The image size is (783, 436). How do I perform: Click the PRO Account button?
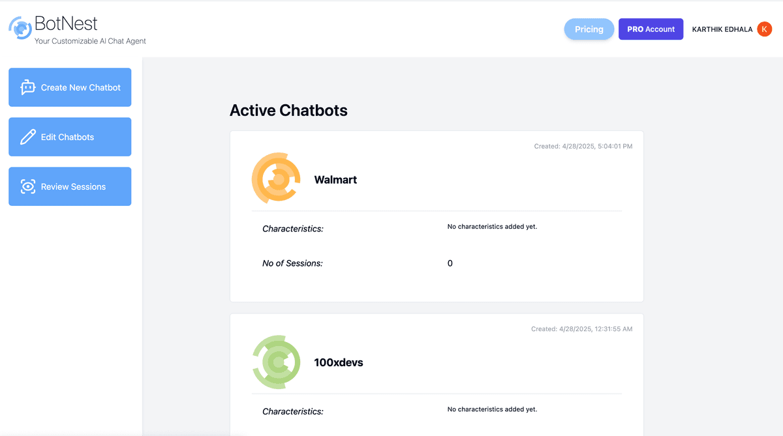[x=651, y=29]
